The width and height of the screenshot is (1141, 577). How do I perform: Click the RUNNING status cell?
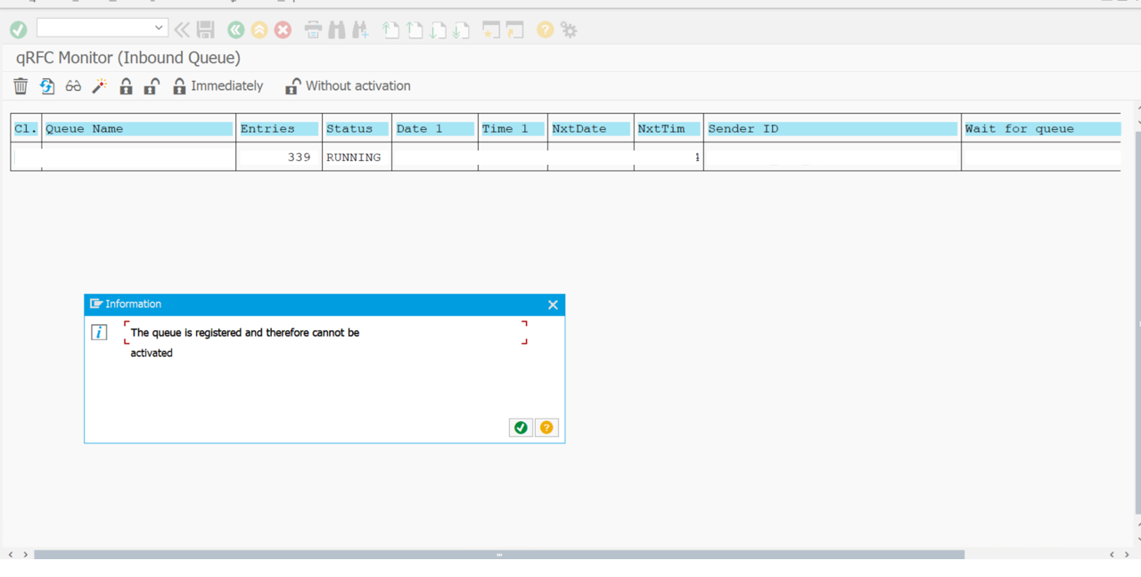click(357, 157)
